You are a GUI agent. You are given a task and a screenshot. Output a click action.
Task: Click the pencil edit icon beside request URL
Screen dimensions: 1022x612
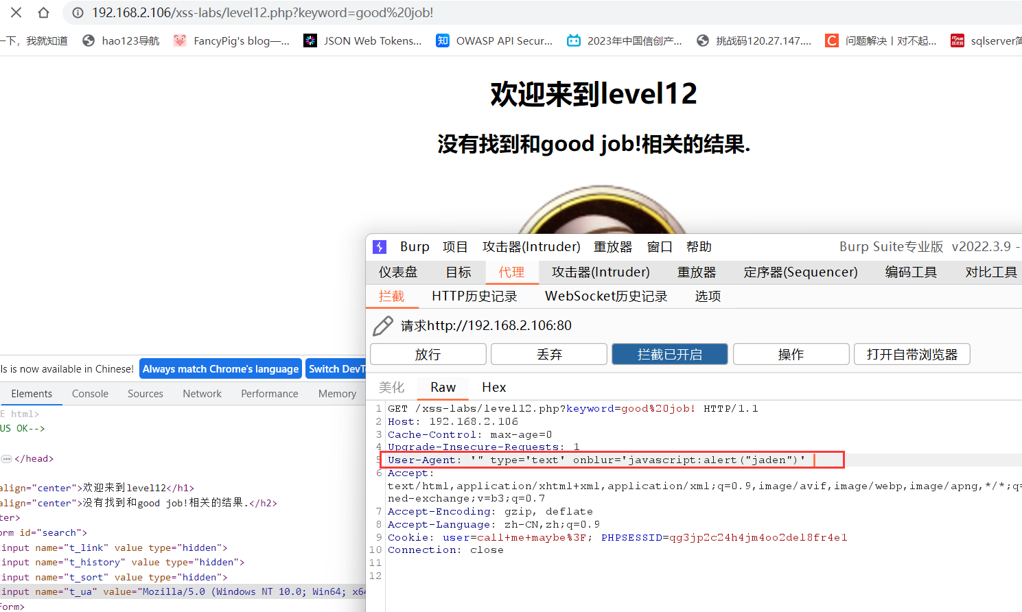click(382, 326)
